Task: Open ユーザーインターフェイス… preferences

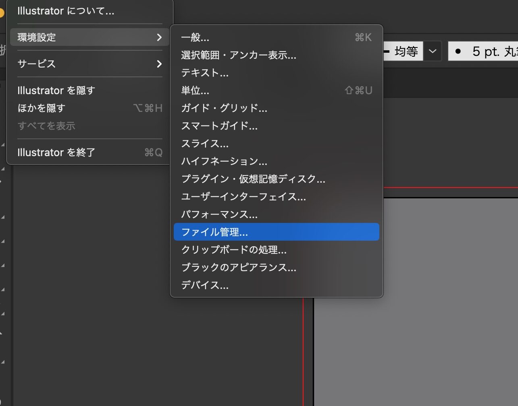Action: click(x=277, y=197)
